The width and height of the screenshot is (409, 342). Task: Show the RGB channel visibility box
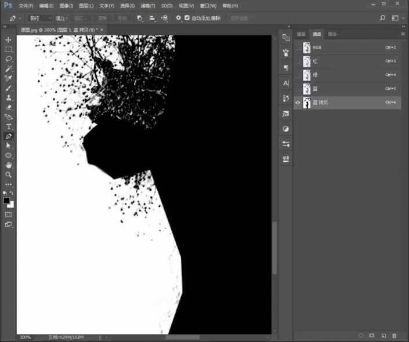click(x=298, y=47)
